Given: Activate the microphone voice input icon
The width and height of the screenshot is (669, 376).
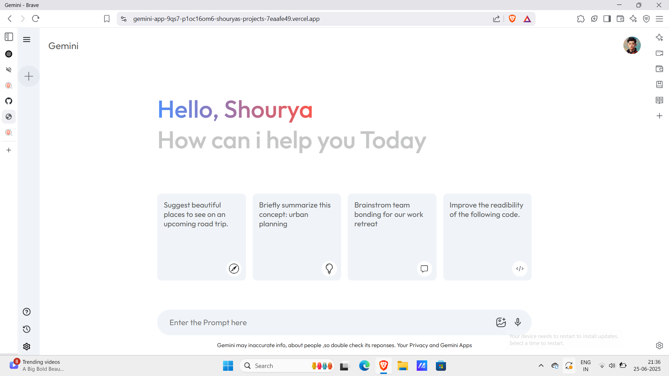Looking at the screenshot, I should pyautogui.click(x=518, y=322).
